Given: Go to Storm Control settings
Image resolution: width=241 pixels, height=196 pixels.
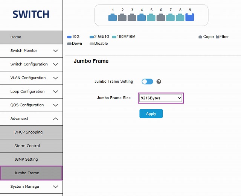Looking at the screenshot, I should tap(27, 146).
